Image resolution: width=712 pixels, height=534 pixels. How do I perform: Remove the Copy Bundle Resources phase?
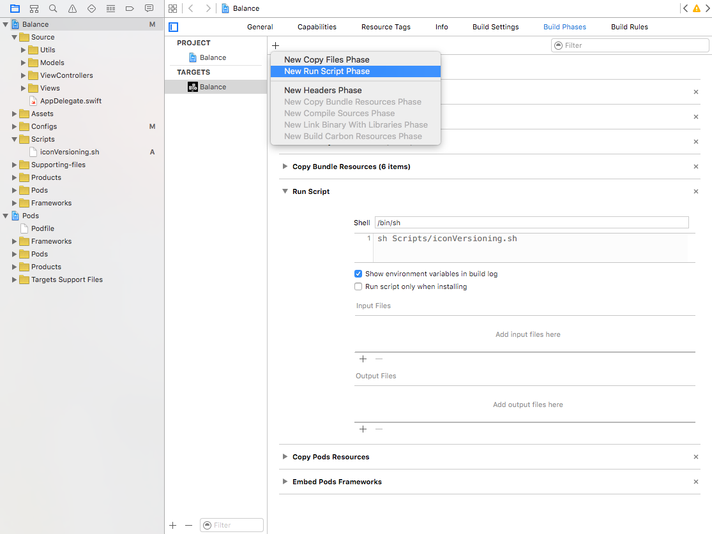(x=695, y=167)
